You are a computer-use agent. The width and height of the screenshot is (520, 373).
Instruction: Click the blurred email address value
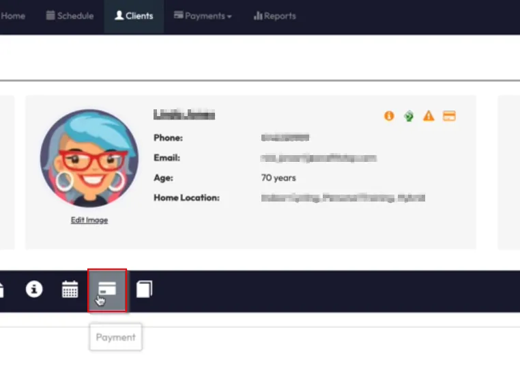click(318, 158)
